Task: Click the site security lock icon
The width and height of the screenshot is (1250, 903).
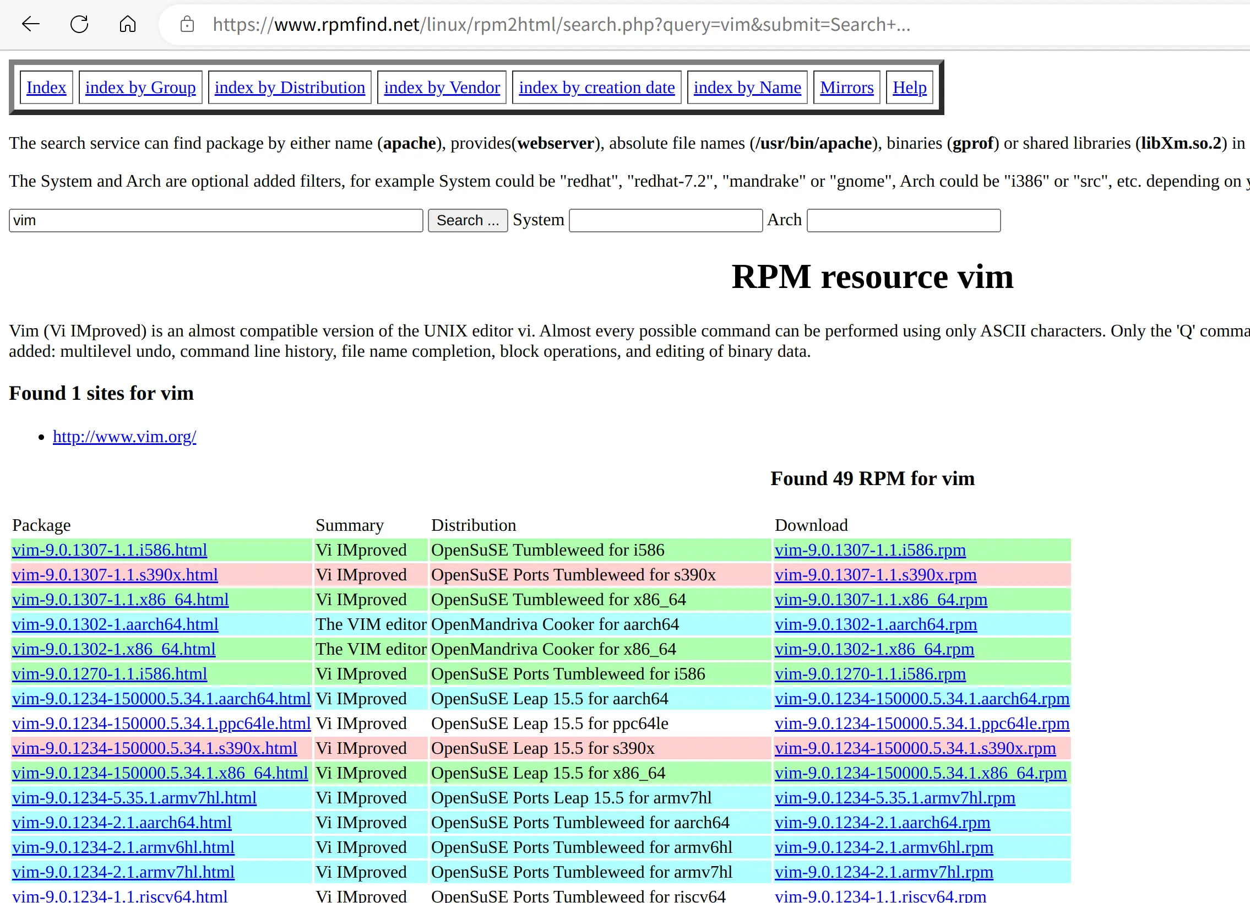Action: pyautogui.click(x=187, y=24)
